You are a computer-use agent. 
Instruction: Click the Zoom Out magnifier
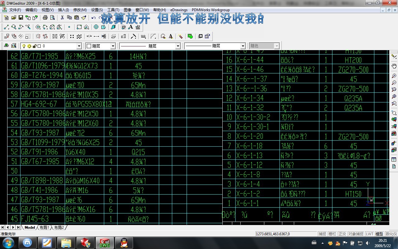tap(394, 83)
